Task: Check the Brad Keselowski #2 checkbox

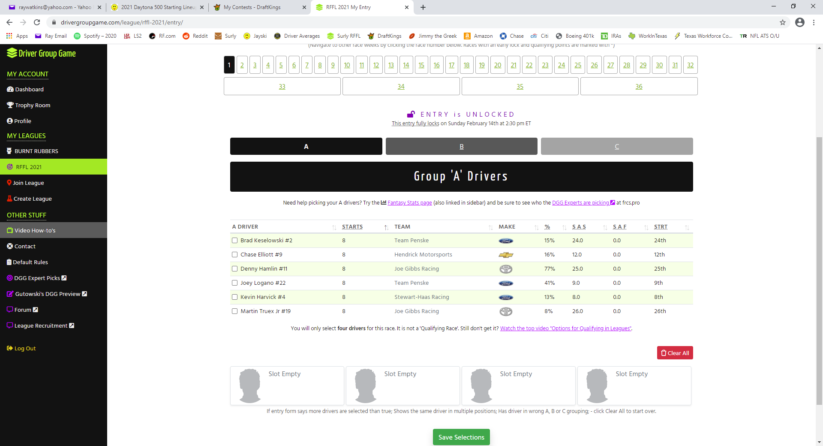Action: coord(234,241)
